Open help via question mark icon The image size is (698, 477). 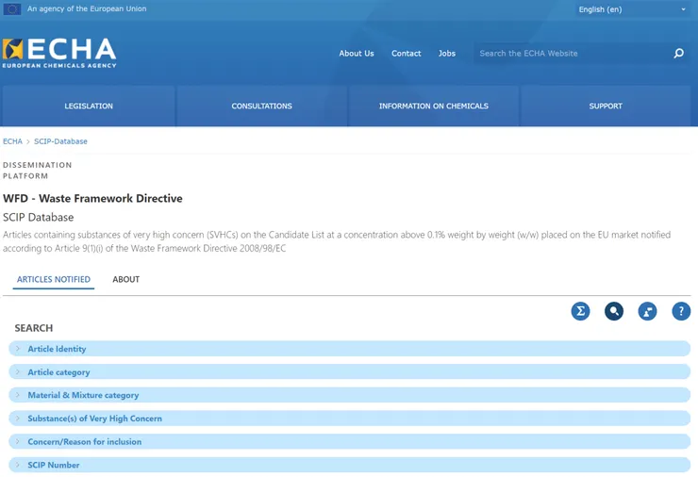(x=681, y=311)
